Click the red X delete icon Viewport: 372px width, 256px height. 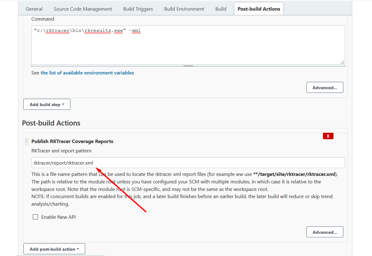pos(328,136)
